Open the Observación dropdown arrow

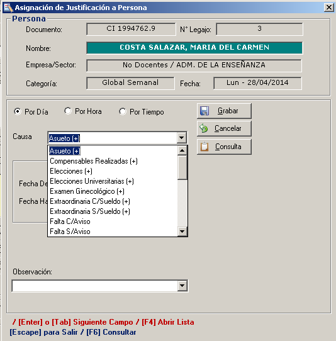[x=182, y=286]
